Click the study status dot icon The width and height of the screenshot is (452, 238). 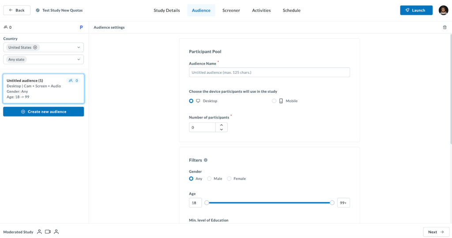coord(38,10)
